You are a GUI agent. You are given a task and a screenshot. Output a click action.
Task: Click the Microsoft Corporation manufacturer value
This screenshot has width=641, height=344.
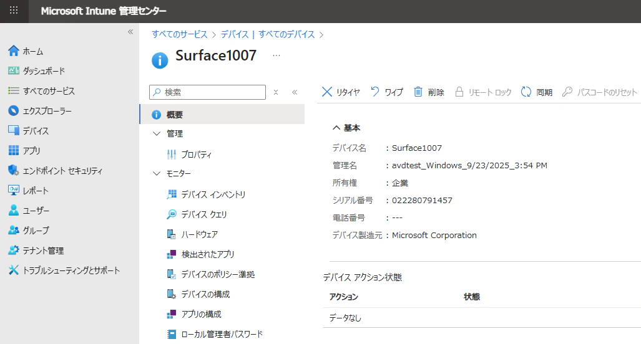pyautogui.click(x=434, y=236)
